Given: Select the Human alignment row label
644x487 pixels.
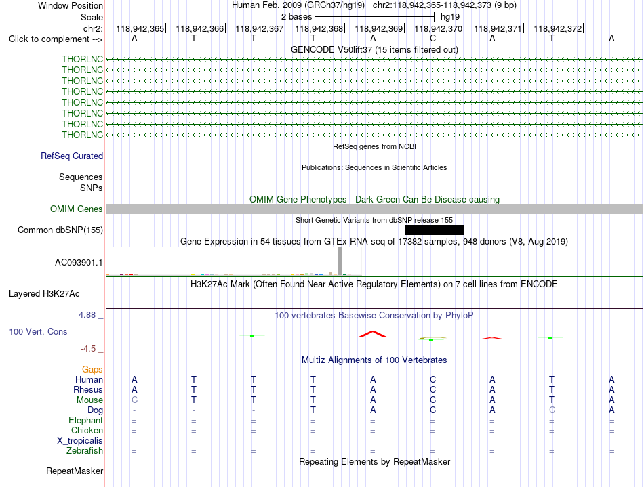Looking at the screenshot, I should click(x=89, y=379).
